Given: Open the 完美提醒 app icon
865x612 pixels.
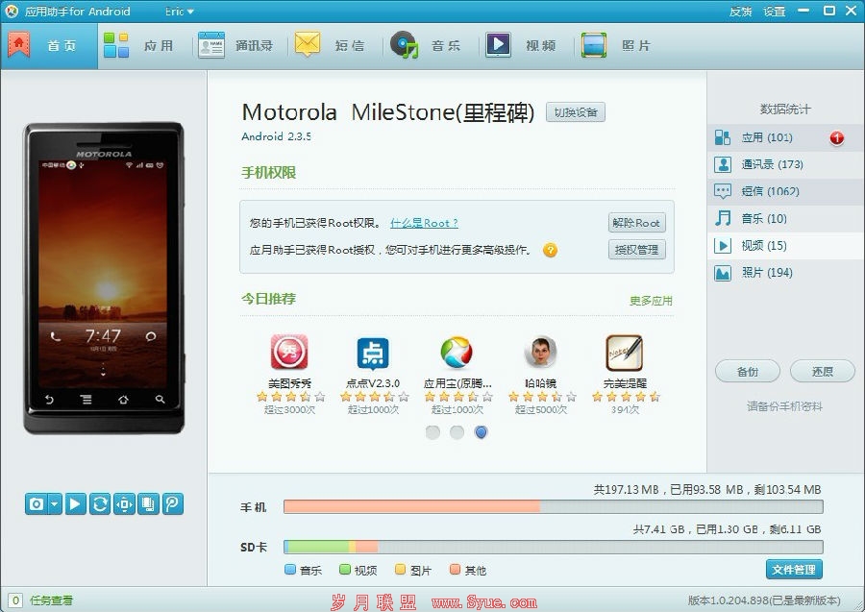Looking at the screenshot, I should [x=625, y=353].
